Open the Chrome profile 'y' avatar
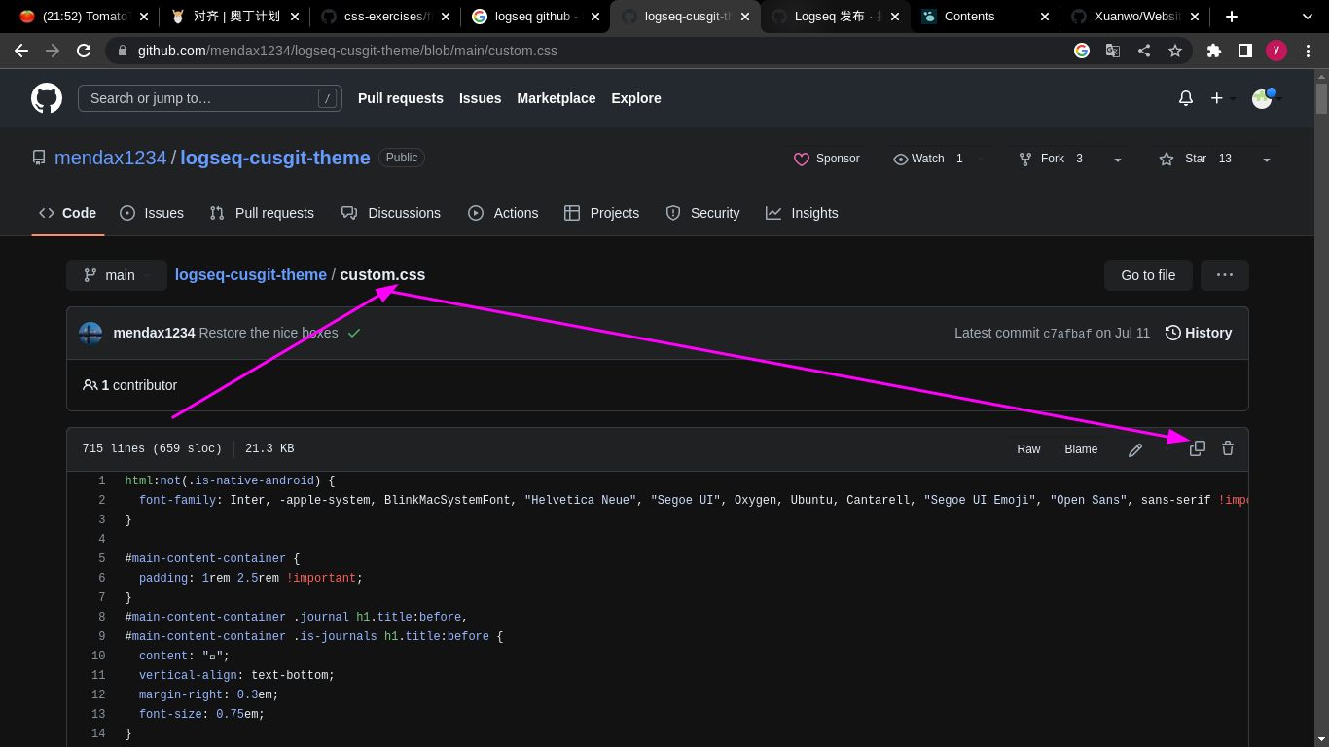Viewport: 1329px width, 747px height. [x=1276, y=51]
